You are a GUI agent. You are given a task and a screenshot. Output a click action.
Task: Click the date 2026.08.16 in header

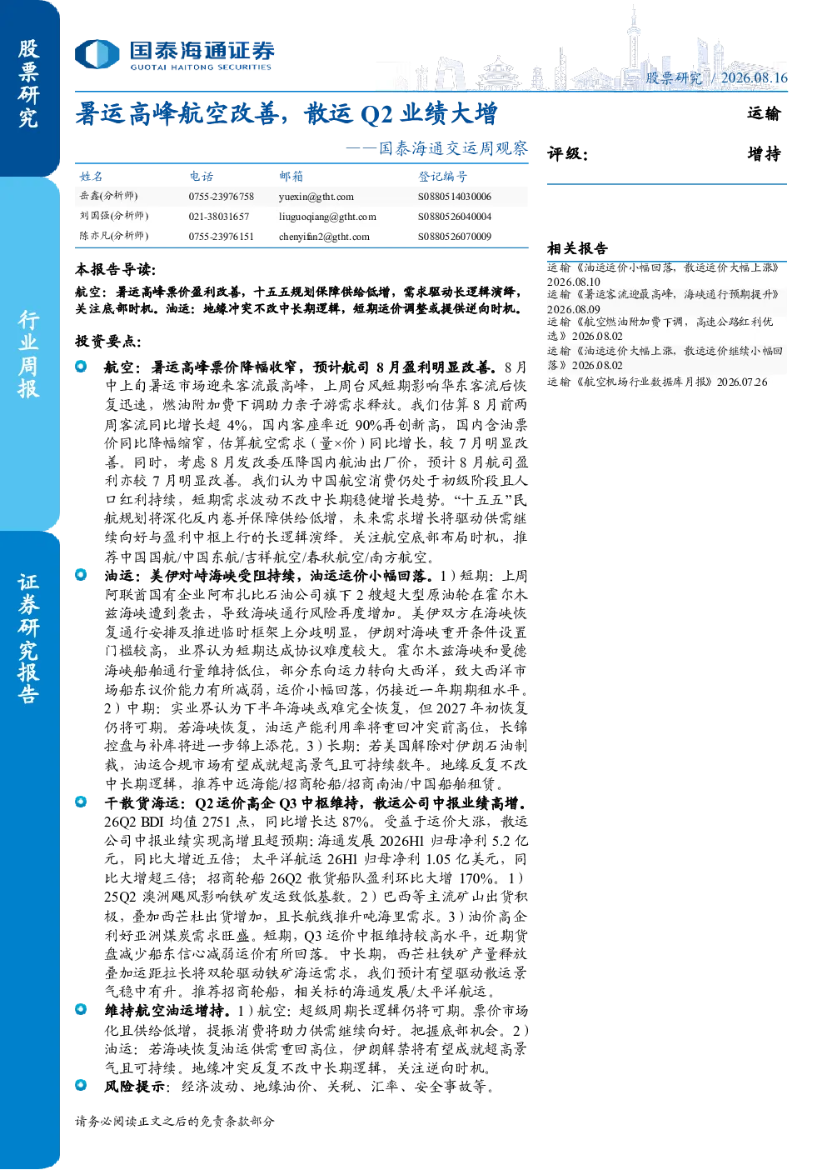point(755,77)
